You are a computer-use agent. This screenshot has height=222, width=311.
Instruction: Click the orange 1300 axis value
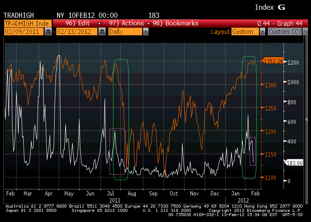[270, 85]
